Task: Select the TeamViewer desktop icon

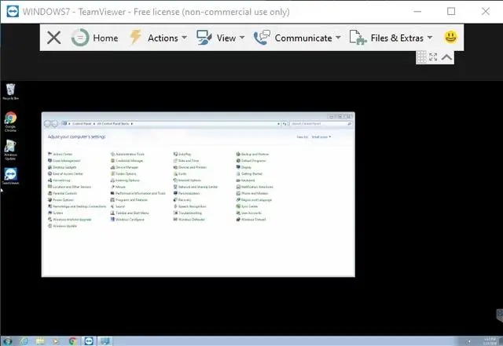Action: click(10, 177)
